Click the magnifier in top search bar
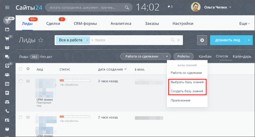 tap(126, 8)
